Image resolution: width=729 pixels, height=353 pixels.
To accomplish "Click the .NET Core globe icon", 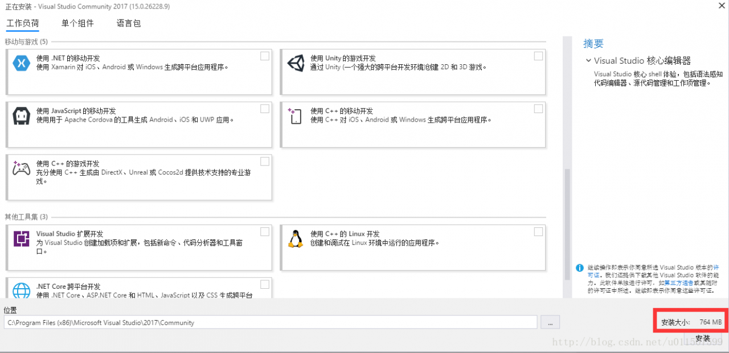I will [22, 290].
